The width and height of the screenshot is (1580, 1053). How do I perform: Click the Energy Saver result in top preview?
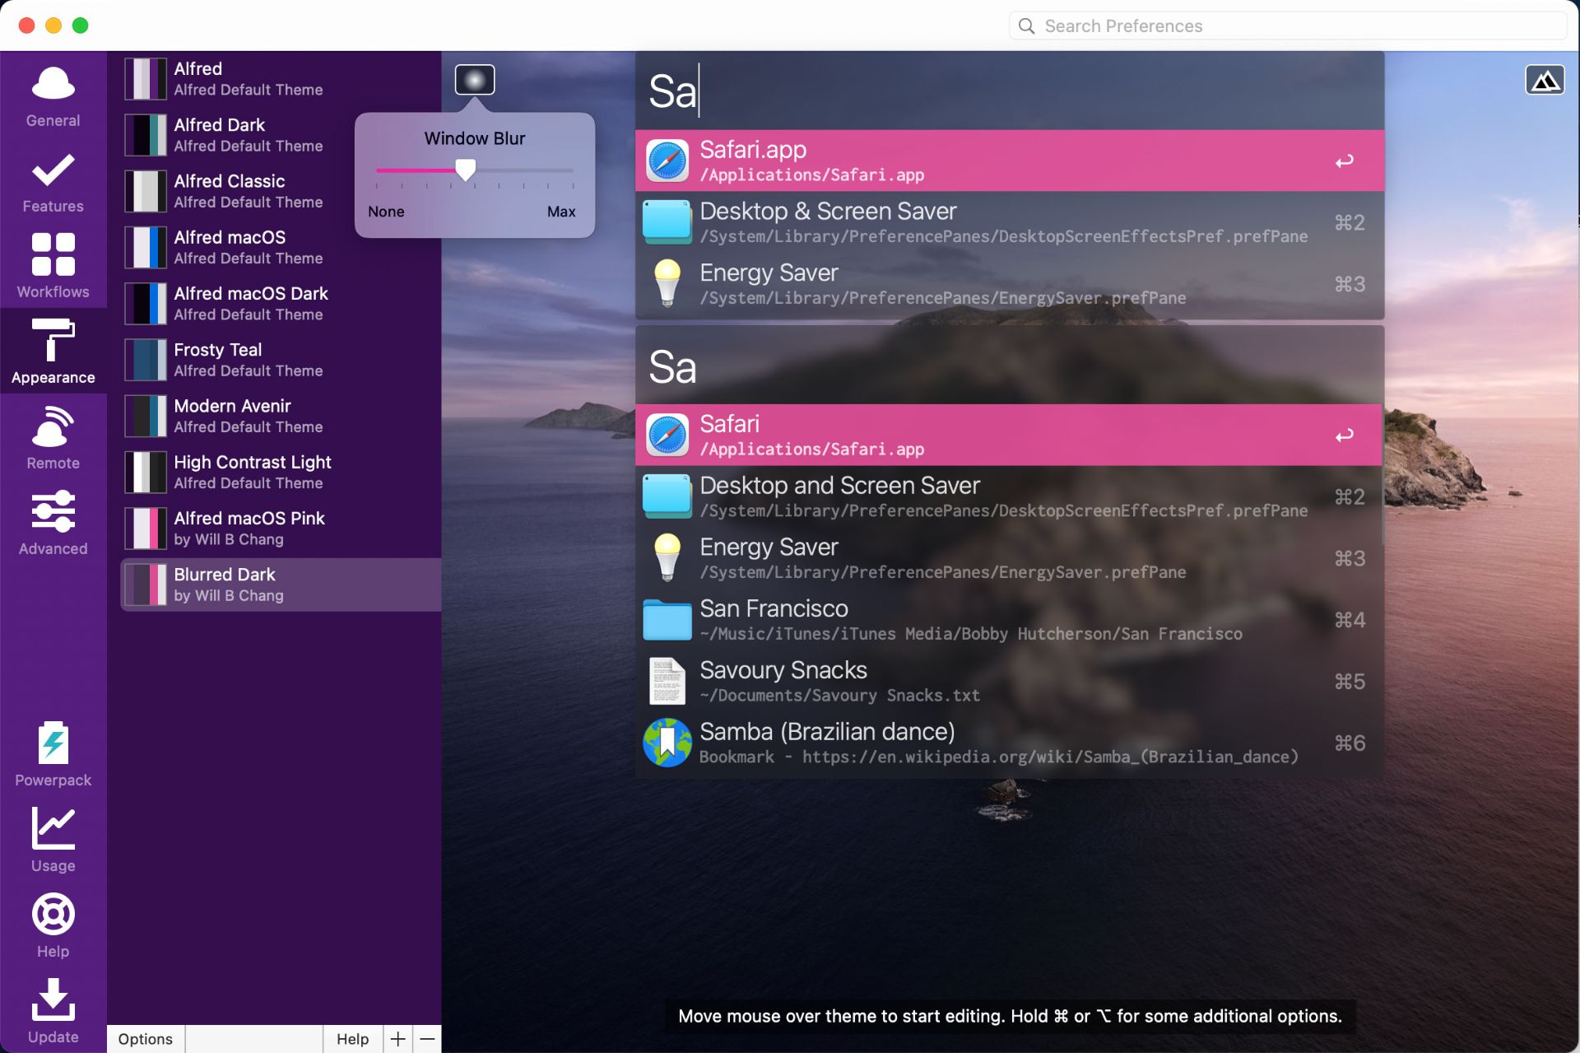click(1010, 284)
